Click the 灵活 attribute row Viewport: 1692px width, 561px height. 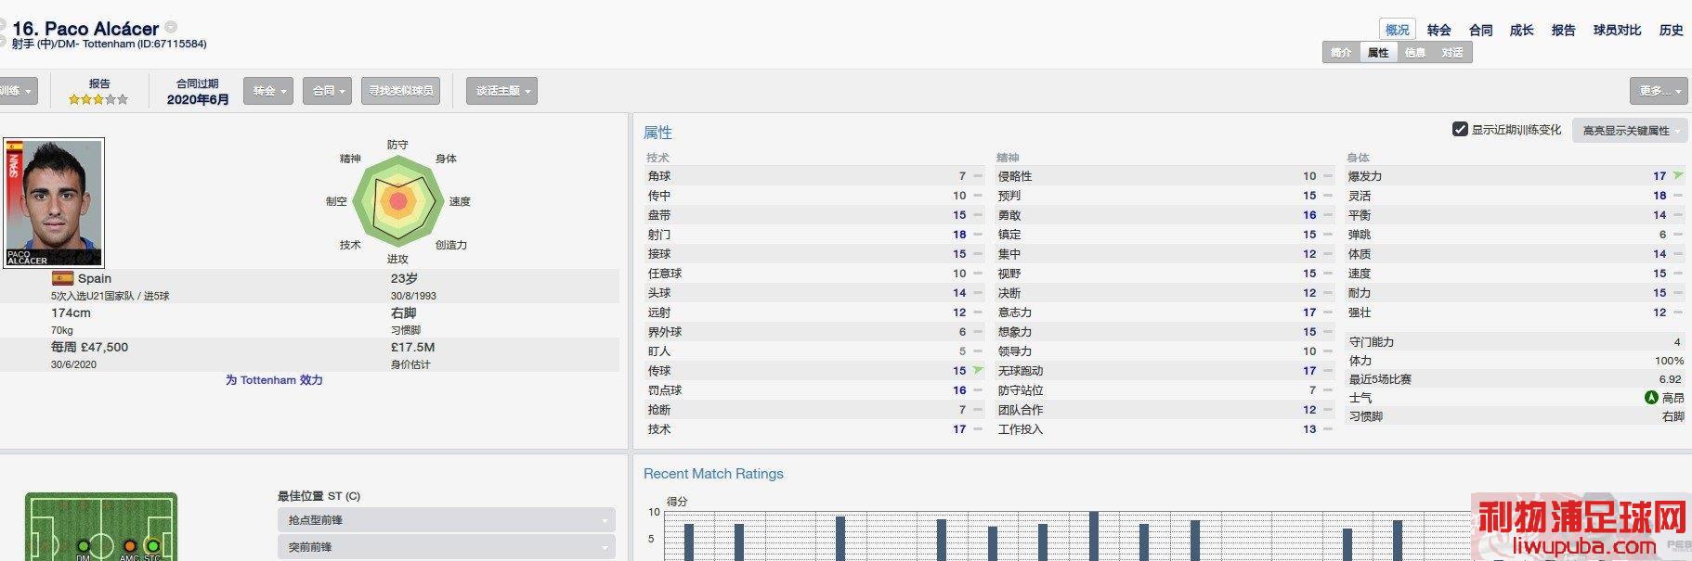pos(1516,196)
